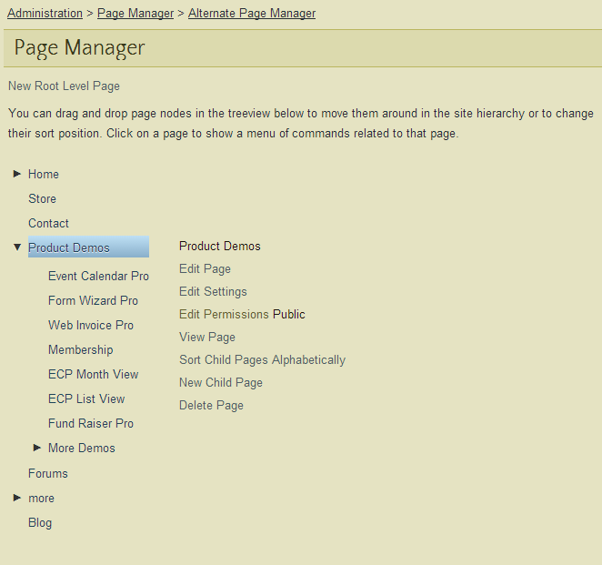The height and width of the screenshot is (565, 602).
Task: Click New Root Level Page link
Action: pos(64,86)
